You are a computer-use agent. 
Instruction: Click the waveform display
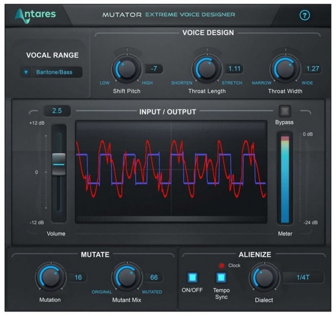pos(171,172)
